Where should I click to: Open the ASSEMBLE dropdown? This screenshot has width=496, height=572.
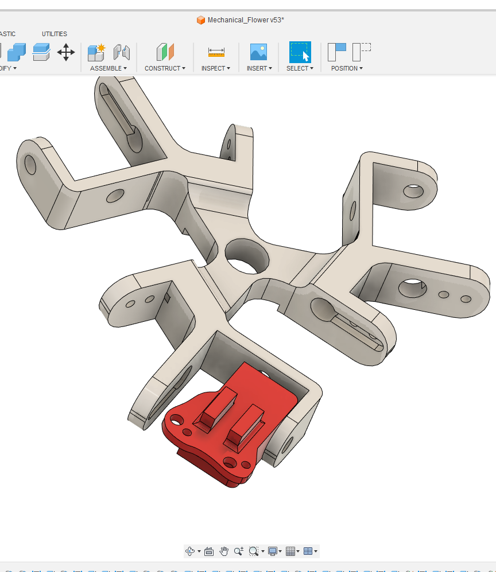point(108,68)
